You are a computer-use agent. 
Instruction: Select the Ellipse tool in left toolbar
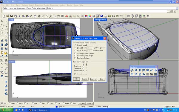(6, 29)
